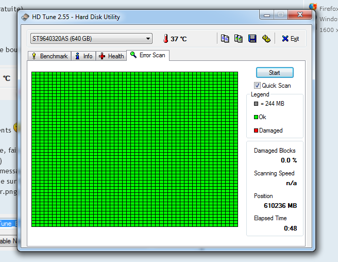
Task: Open the ST9640320AS drive selection dropdown
Action: [x=91, y=39]
